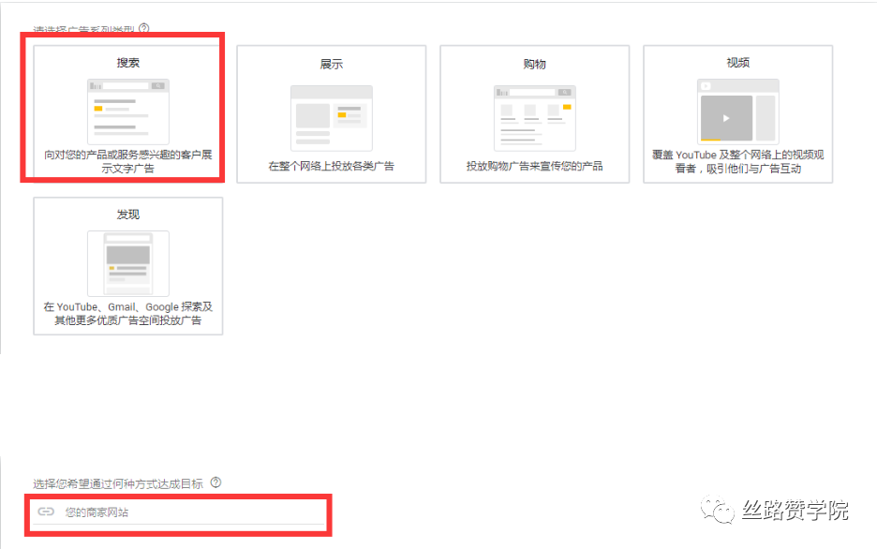The height and width of the screenshot is (549, 877).
Task: Open help icon beside campaign type heading
Action: 144,28
